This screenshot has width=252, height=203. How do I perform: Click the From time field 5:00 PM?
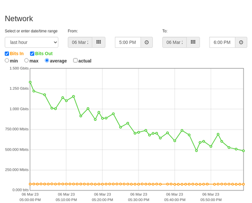click(x=128, y=42)
